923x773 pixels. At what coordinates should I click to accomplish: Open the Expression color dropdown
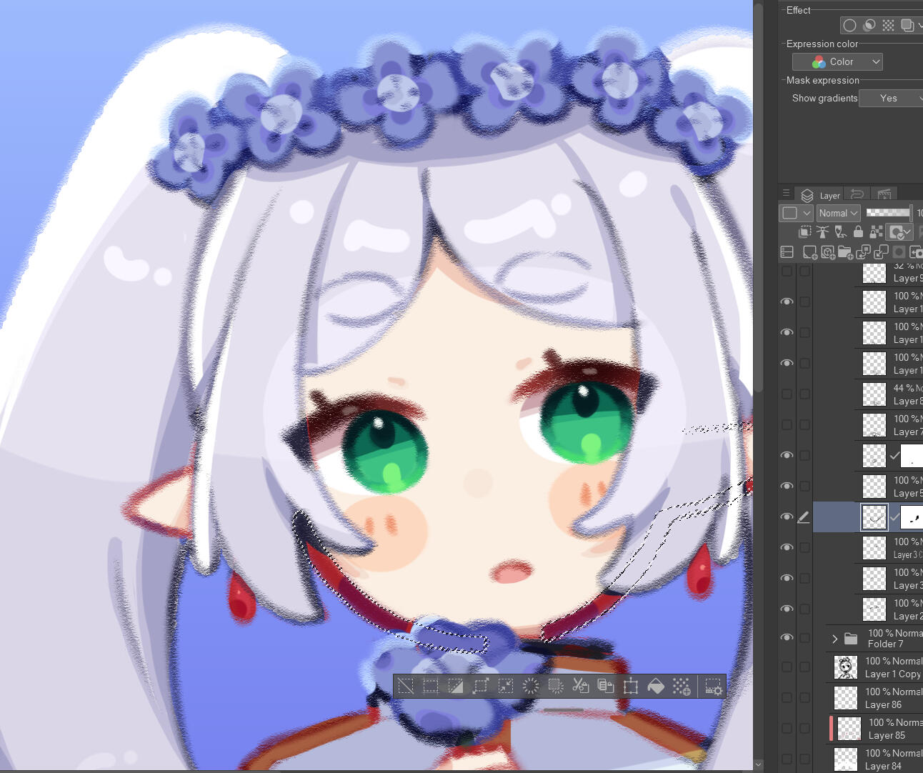tap(837, 62)
